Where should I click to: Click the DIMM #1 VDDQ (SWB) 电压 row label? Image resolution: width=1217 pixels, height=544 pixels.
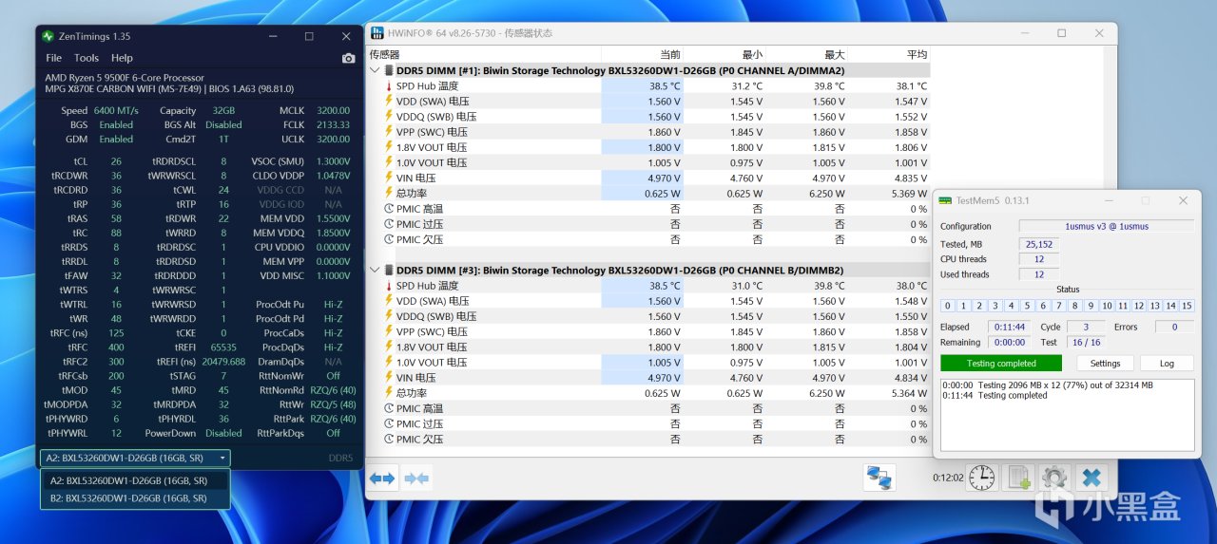[x=436, y=117]
